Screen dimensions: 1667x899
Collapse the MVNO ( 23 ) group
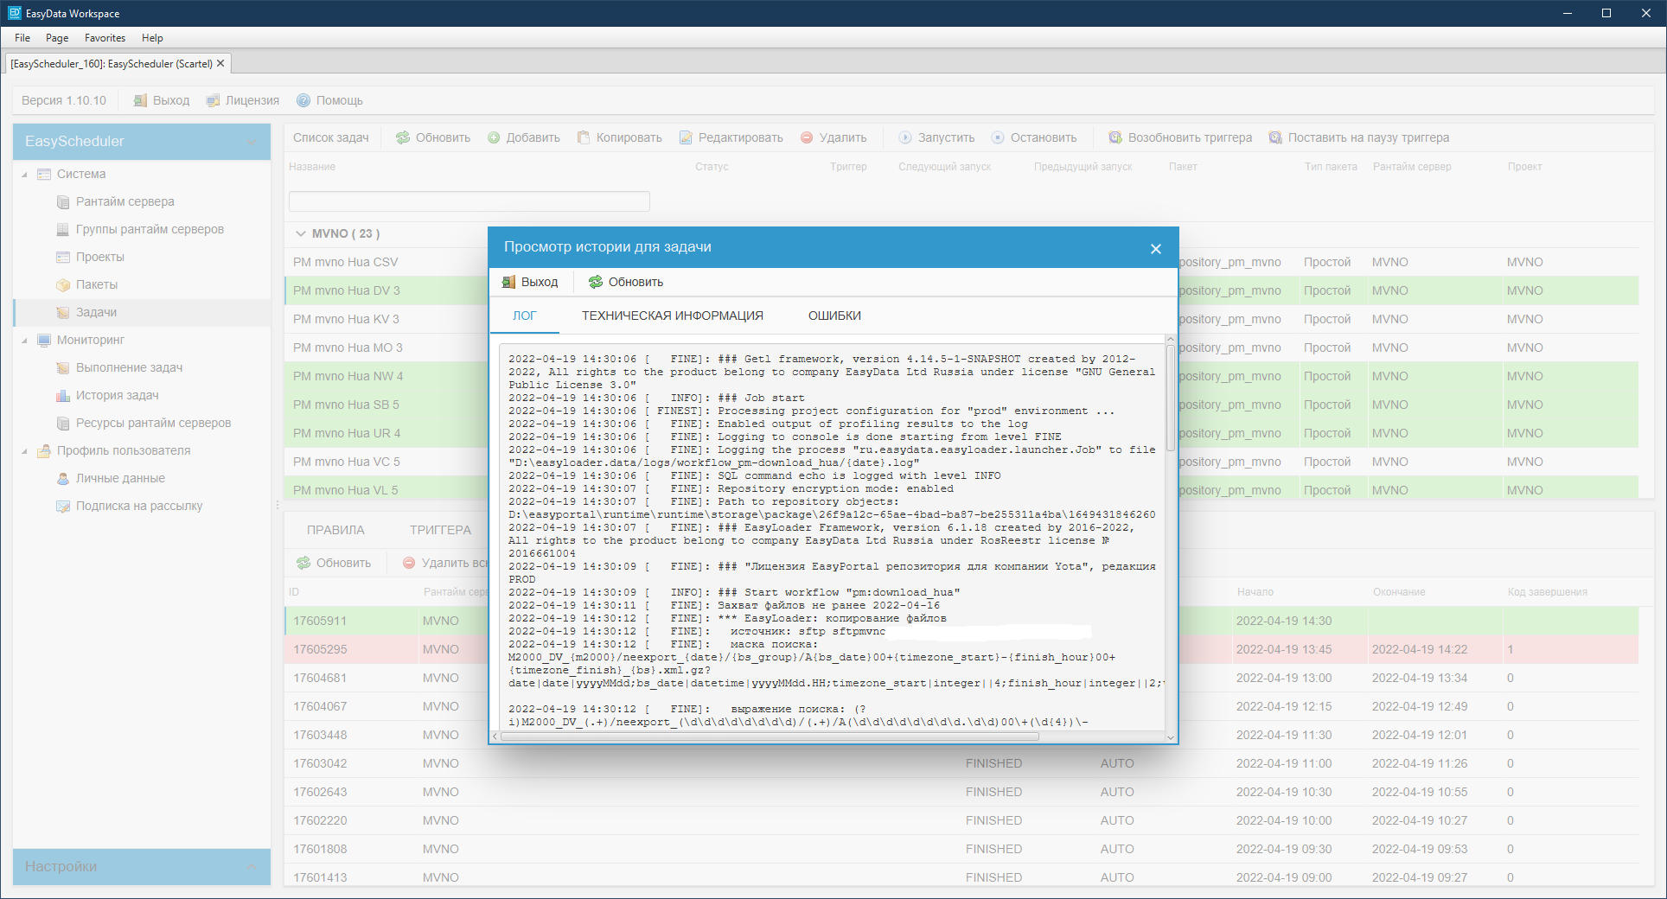301,233
